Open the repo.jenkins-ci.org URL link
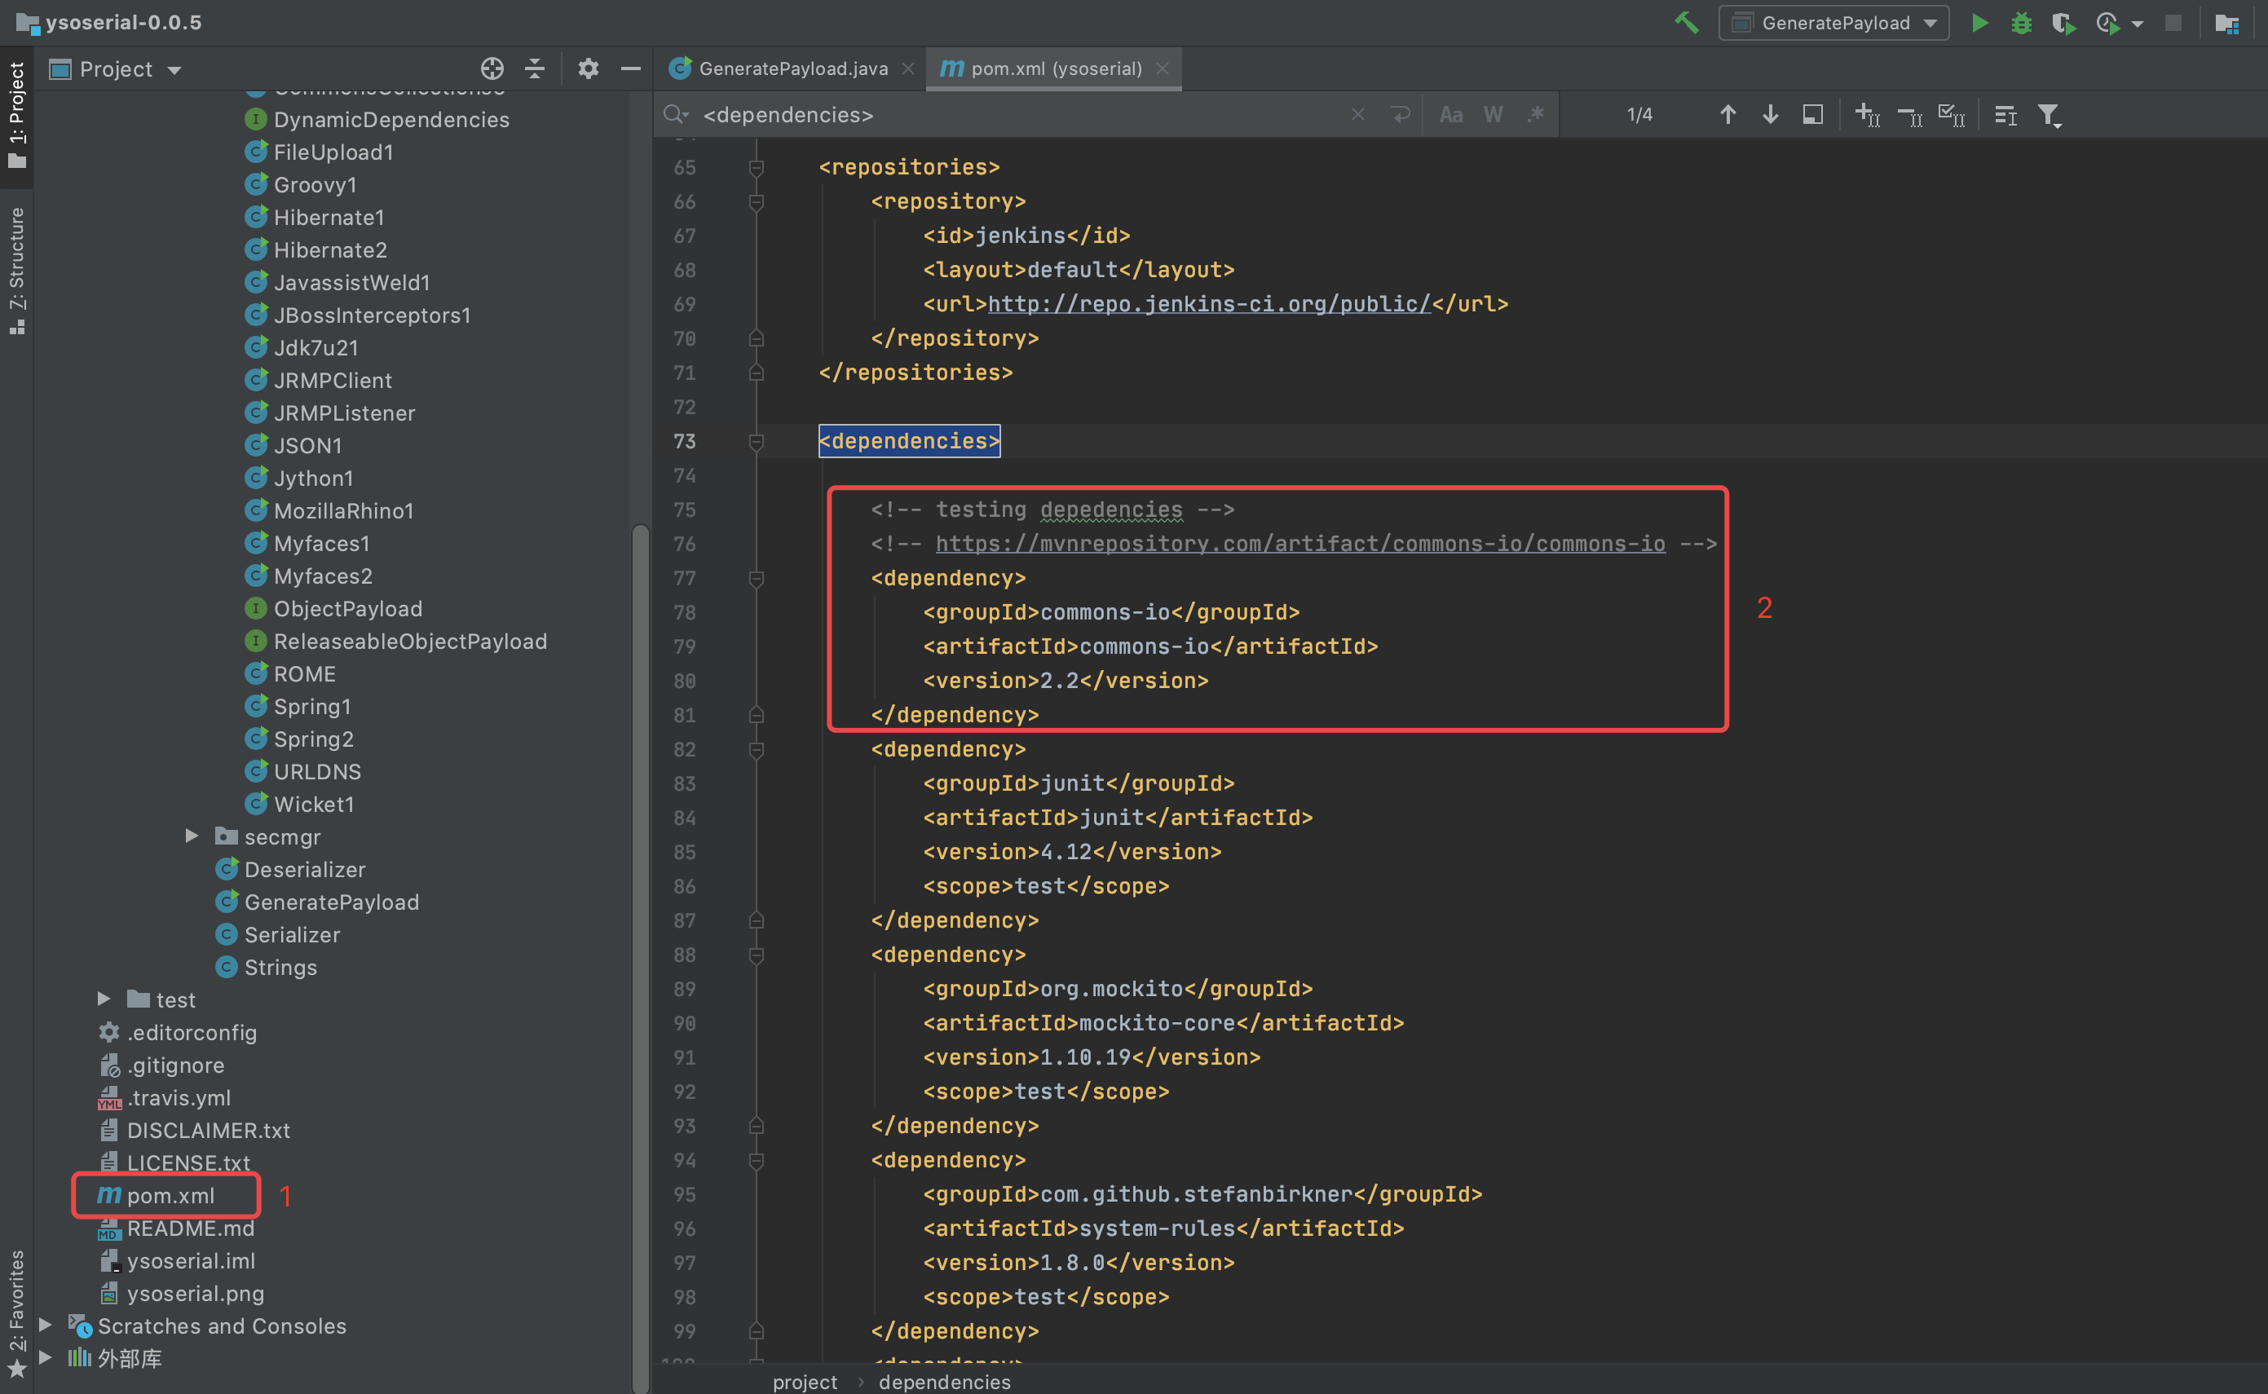The height and width of the screenshot is (1394, 2268). tap(1209, 304)
